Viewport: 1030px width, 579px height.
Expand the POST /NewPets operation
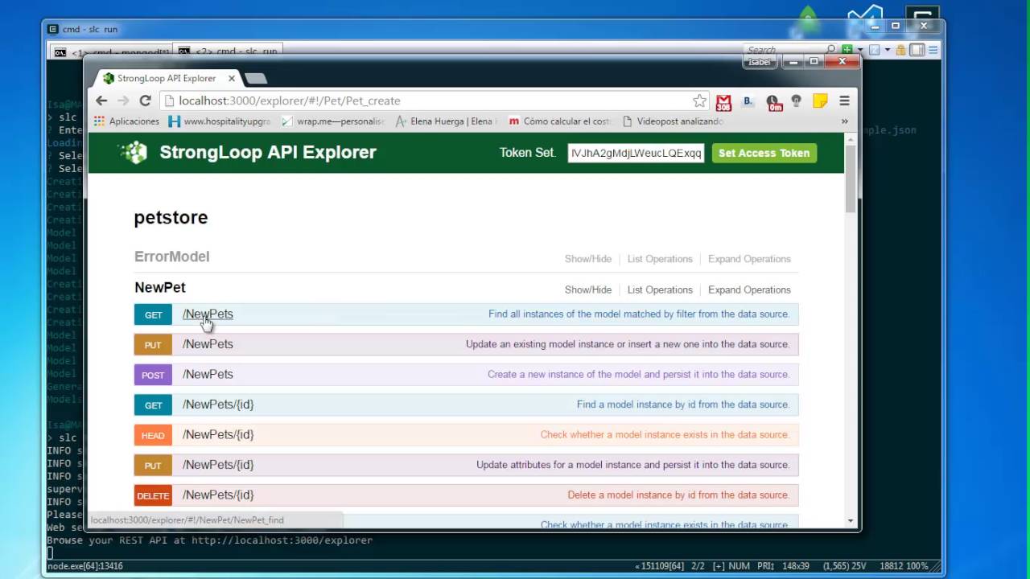208,374
